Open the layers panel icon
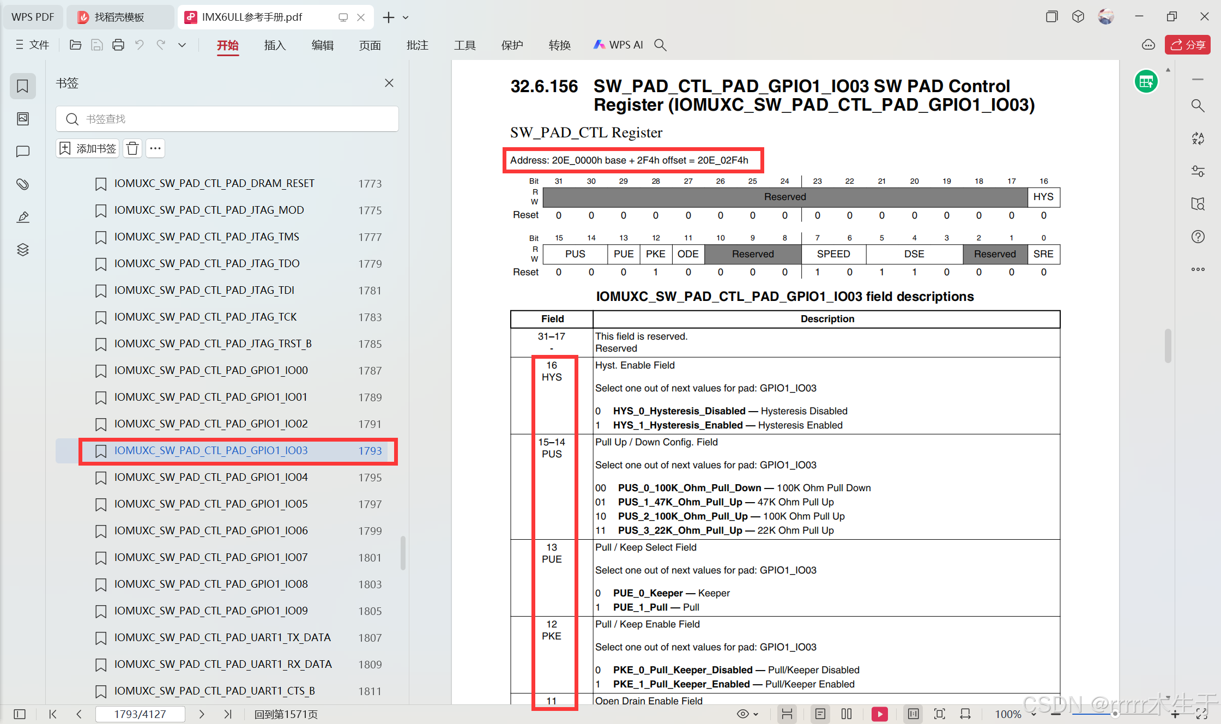1221x724 pixels. [x=22, y=250]
